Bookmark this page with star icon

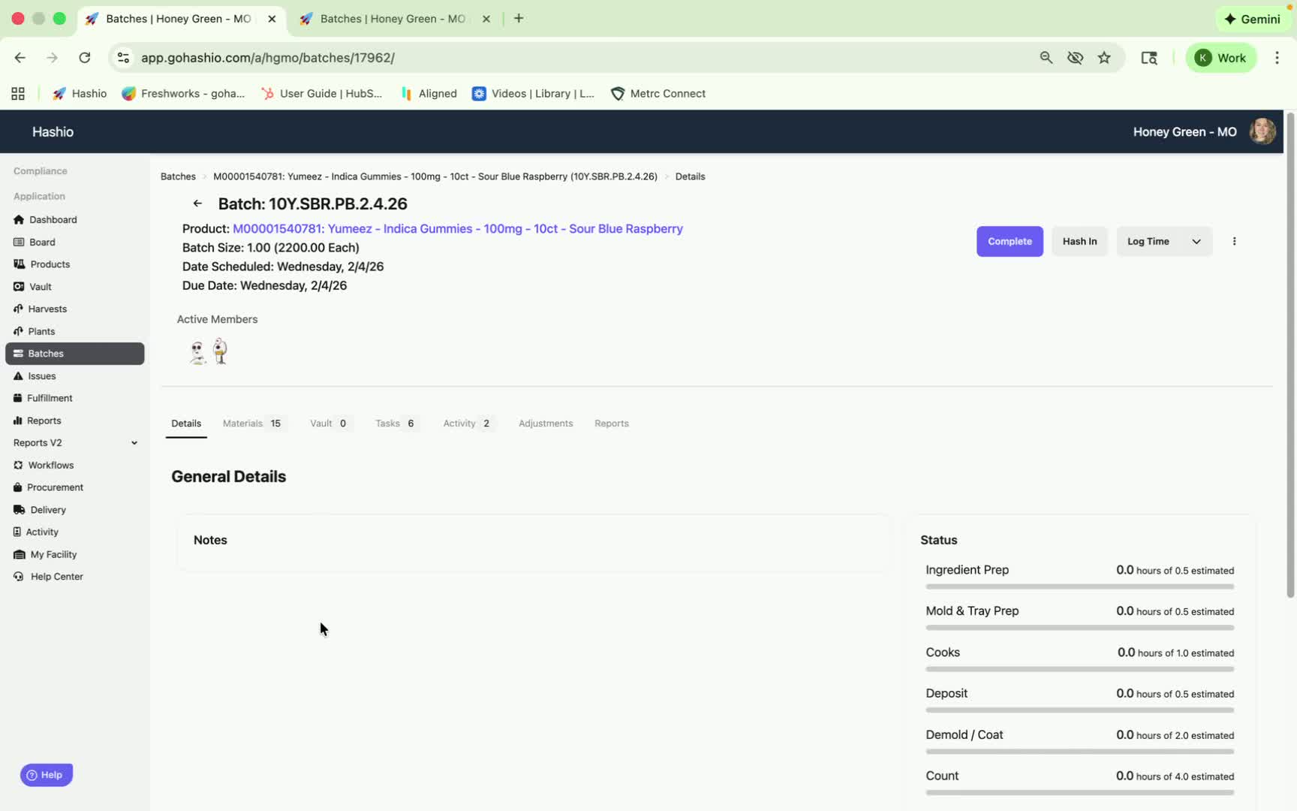pyautogui.click(x=1104, y=58)
